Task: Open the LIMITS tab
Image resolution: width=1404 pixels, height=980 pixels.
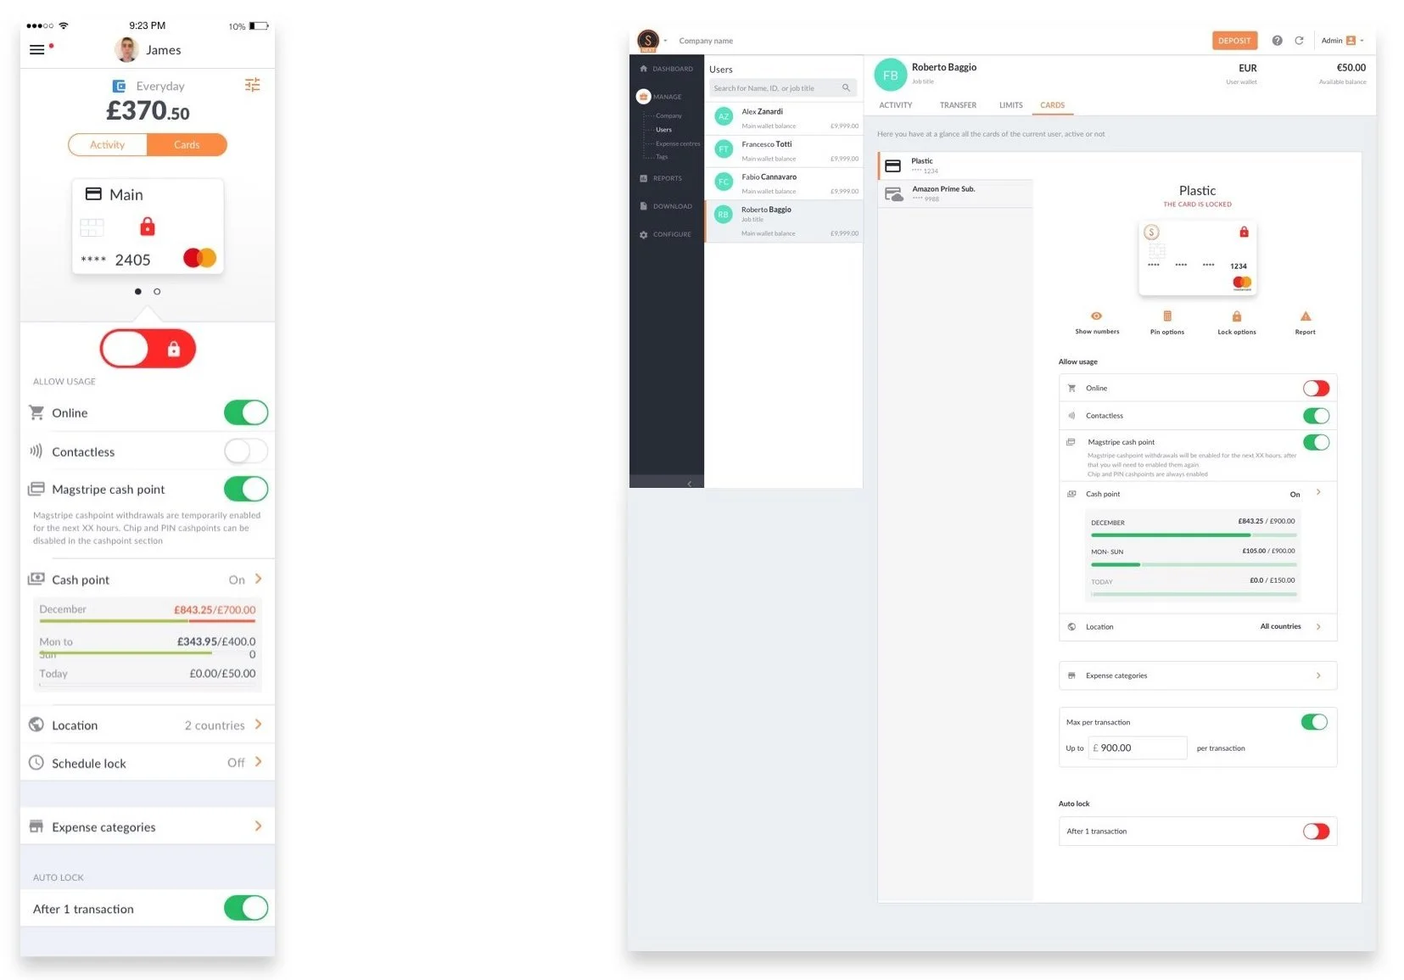Action: click(x=1010, y=105)
